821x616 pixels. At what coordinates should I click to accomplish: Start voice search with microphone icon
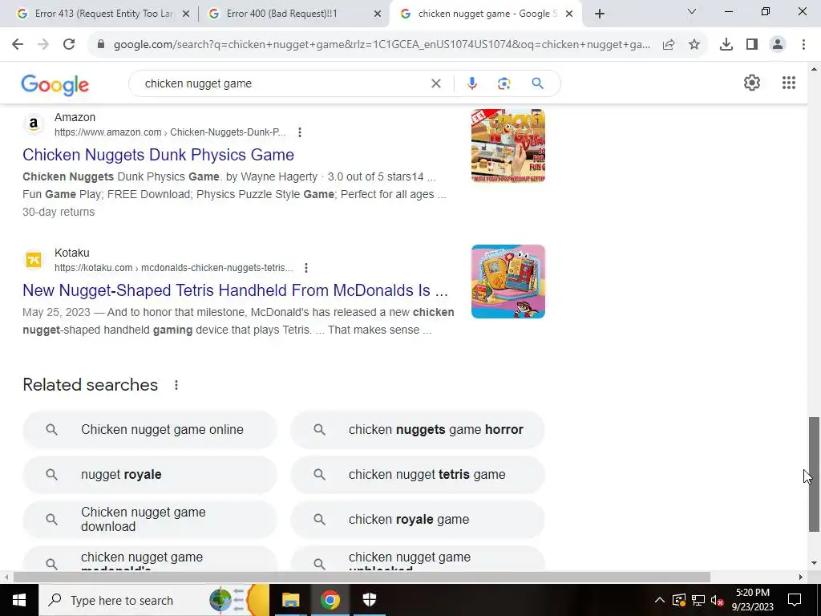coord(471,83)
